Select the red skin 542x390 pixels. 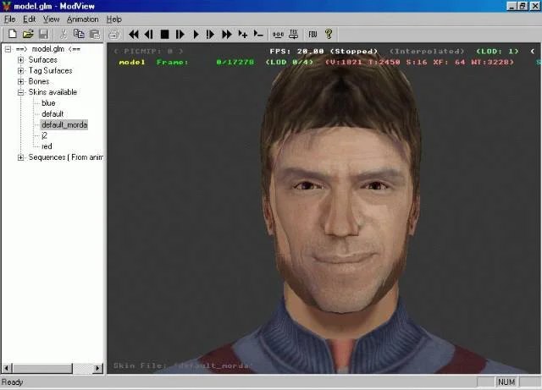47,146
